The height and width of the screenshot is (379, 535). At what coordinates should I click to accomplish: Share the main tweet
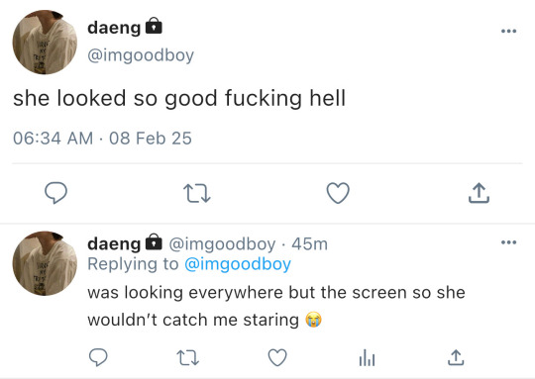point(479,193)
